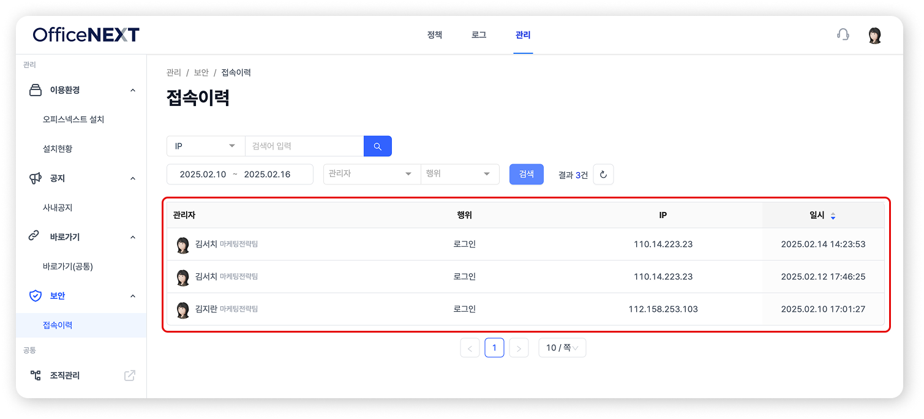Open 조직관리 external link icon
This screenshot has height=419, width=924.
coord(130,376)
